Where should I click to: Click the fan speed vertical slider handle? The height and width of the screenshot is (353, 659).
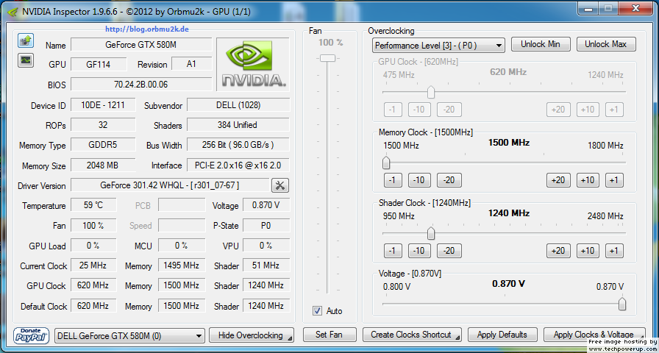click(x=327, y=58)
